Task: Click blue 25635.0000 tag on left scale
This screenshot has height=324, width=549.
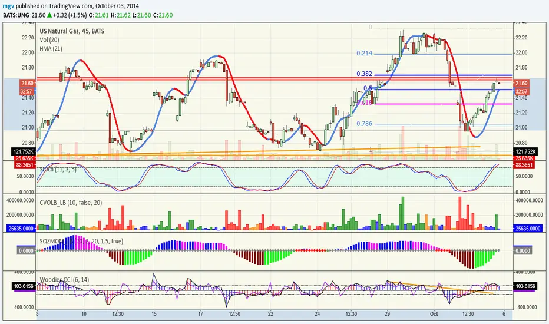Action: tap(21, 229)
